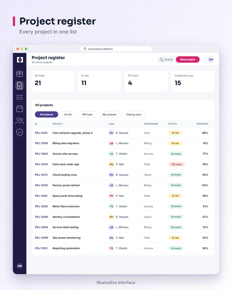Open project link PRJ-2081
The height and width of the screenshot is (290, 232).
[x=41, y=196]
